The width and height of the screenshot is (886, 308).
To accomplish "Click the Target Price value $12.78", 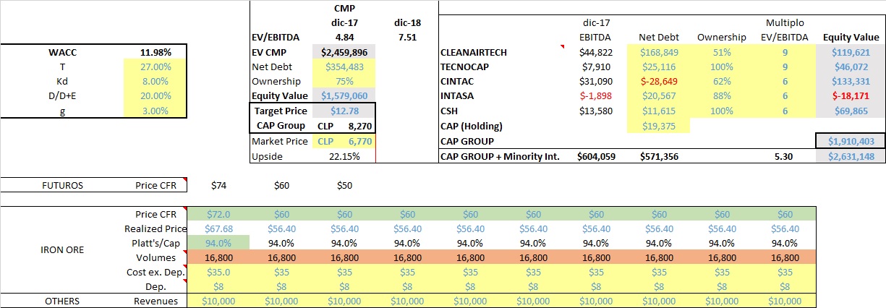I will pyautogui.click(x=344, y=111).
